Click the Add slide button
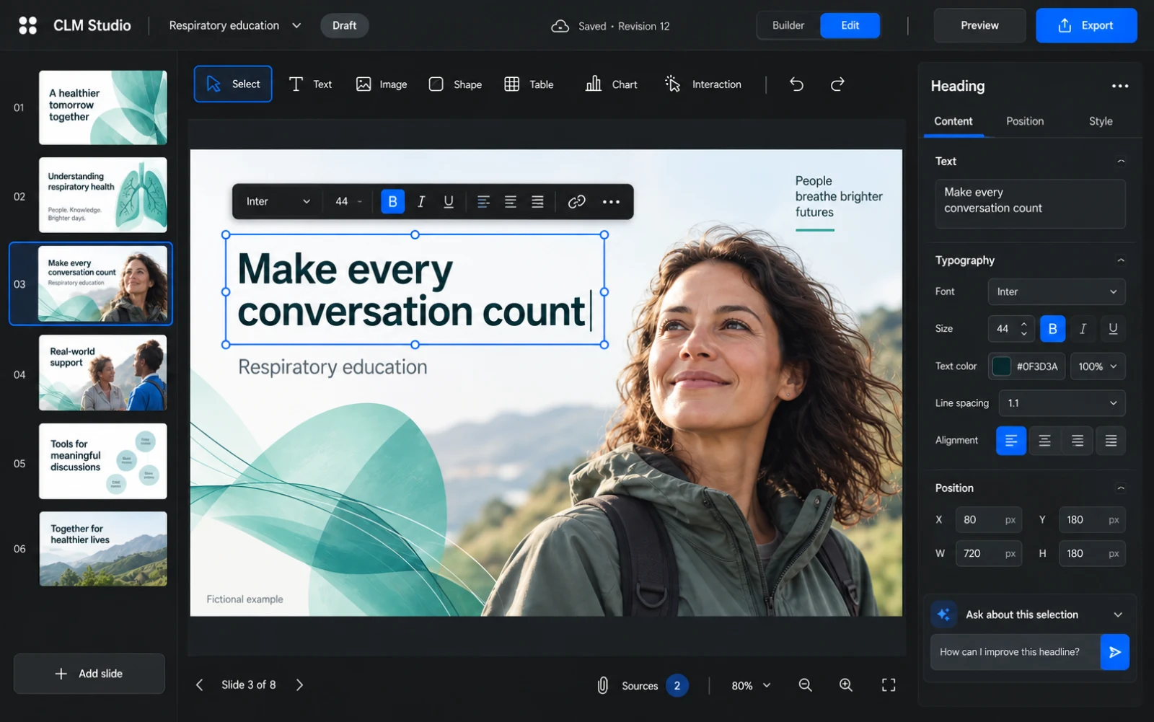Viewport: 1154px width, 722px height. [x=89, y=674]
